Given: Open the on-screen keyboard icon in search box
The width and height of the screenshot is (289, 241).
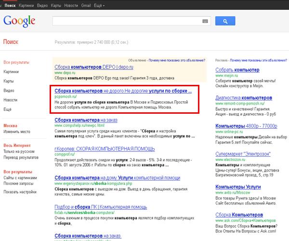Looking at the screenshot, I should click(205, 21).
